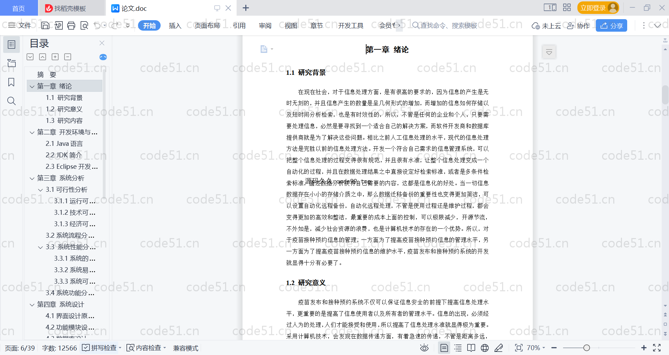Open the outline/TOC sidebar panel icon
Image resolution: width=669 pixels, height=355 pixels.
pyautogui.click(x=11, y=45)
